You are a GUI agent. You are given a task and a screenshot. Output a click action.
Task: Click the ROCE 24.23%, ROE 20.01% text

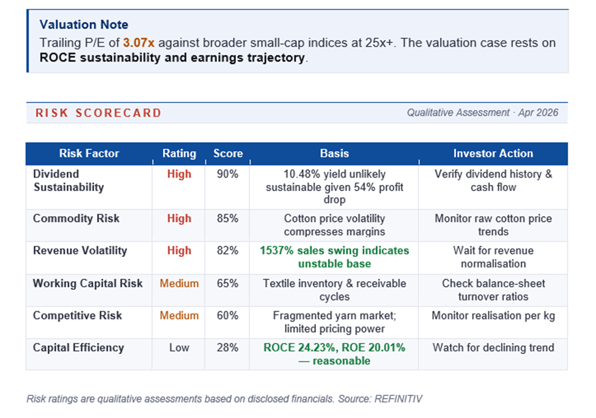334,348
